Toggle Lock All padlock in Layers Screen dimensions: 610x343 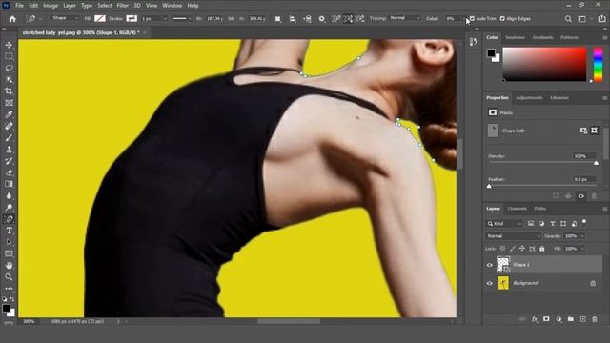pos(542,249)
